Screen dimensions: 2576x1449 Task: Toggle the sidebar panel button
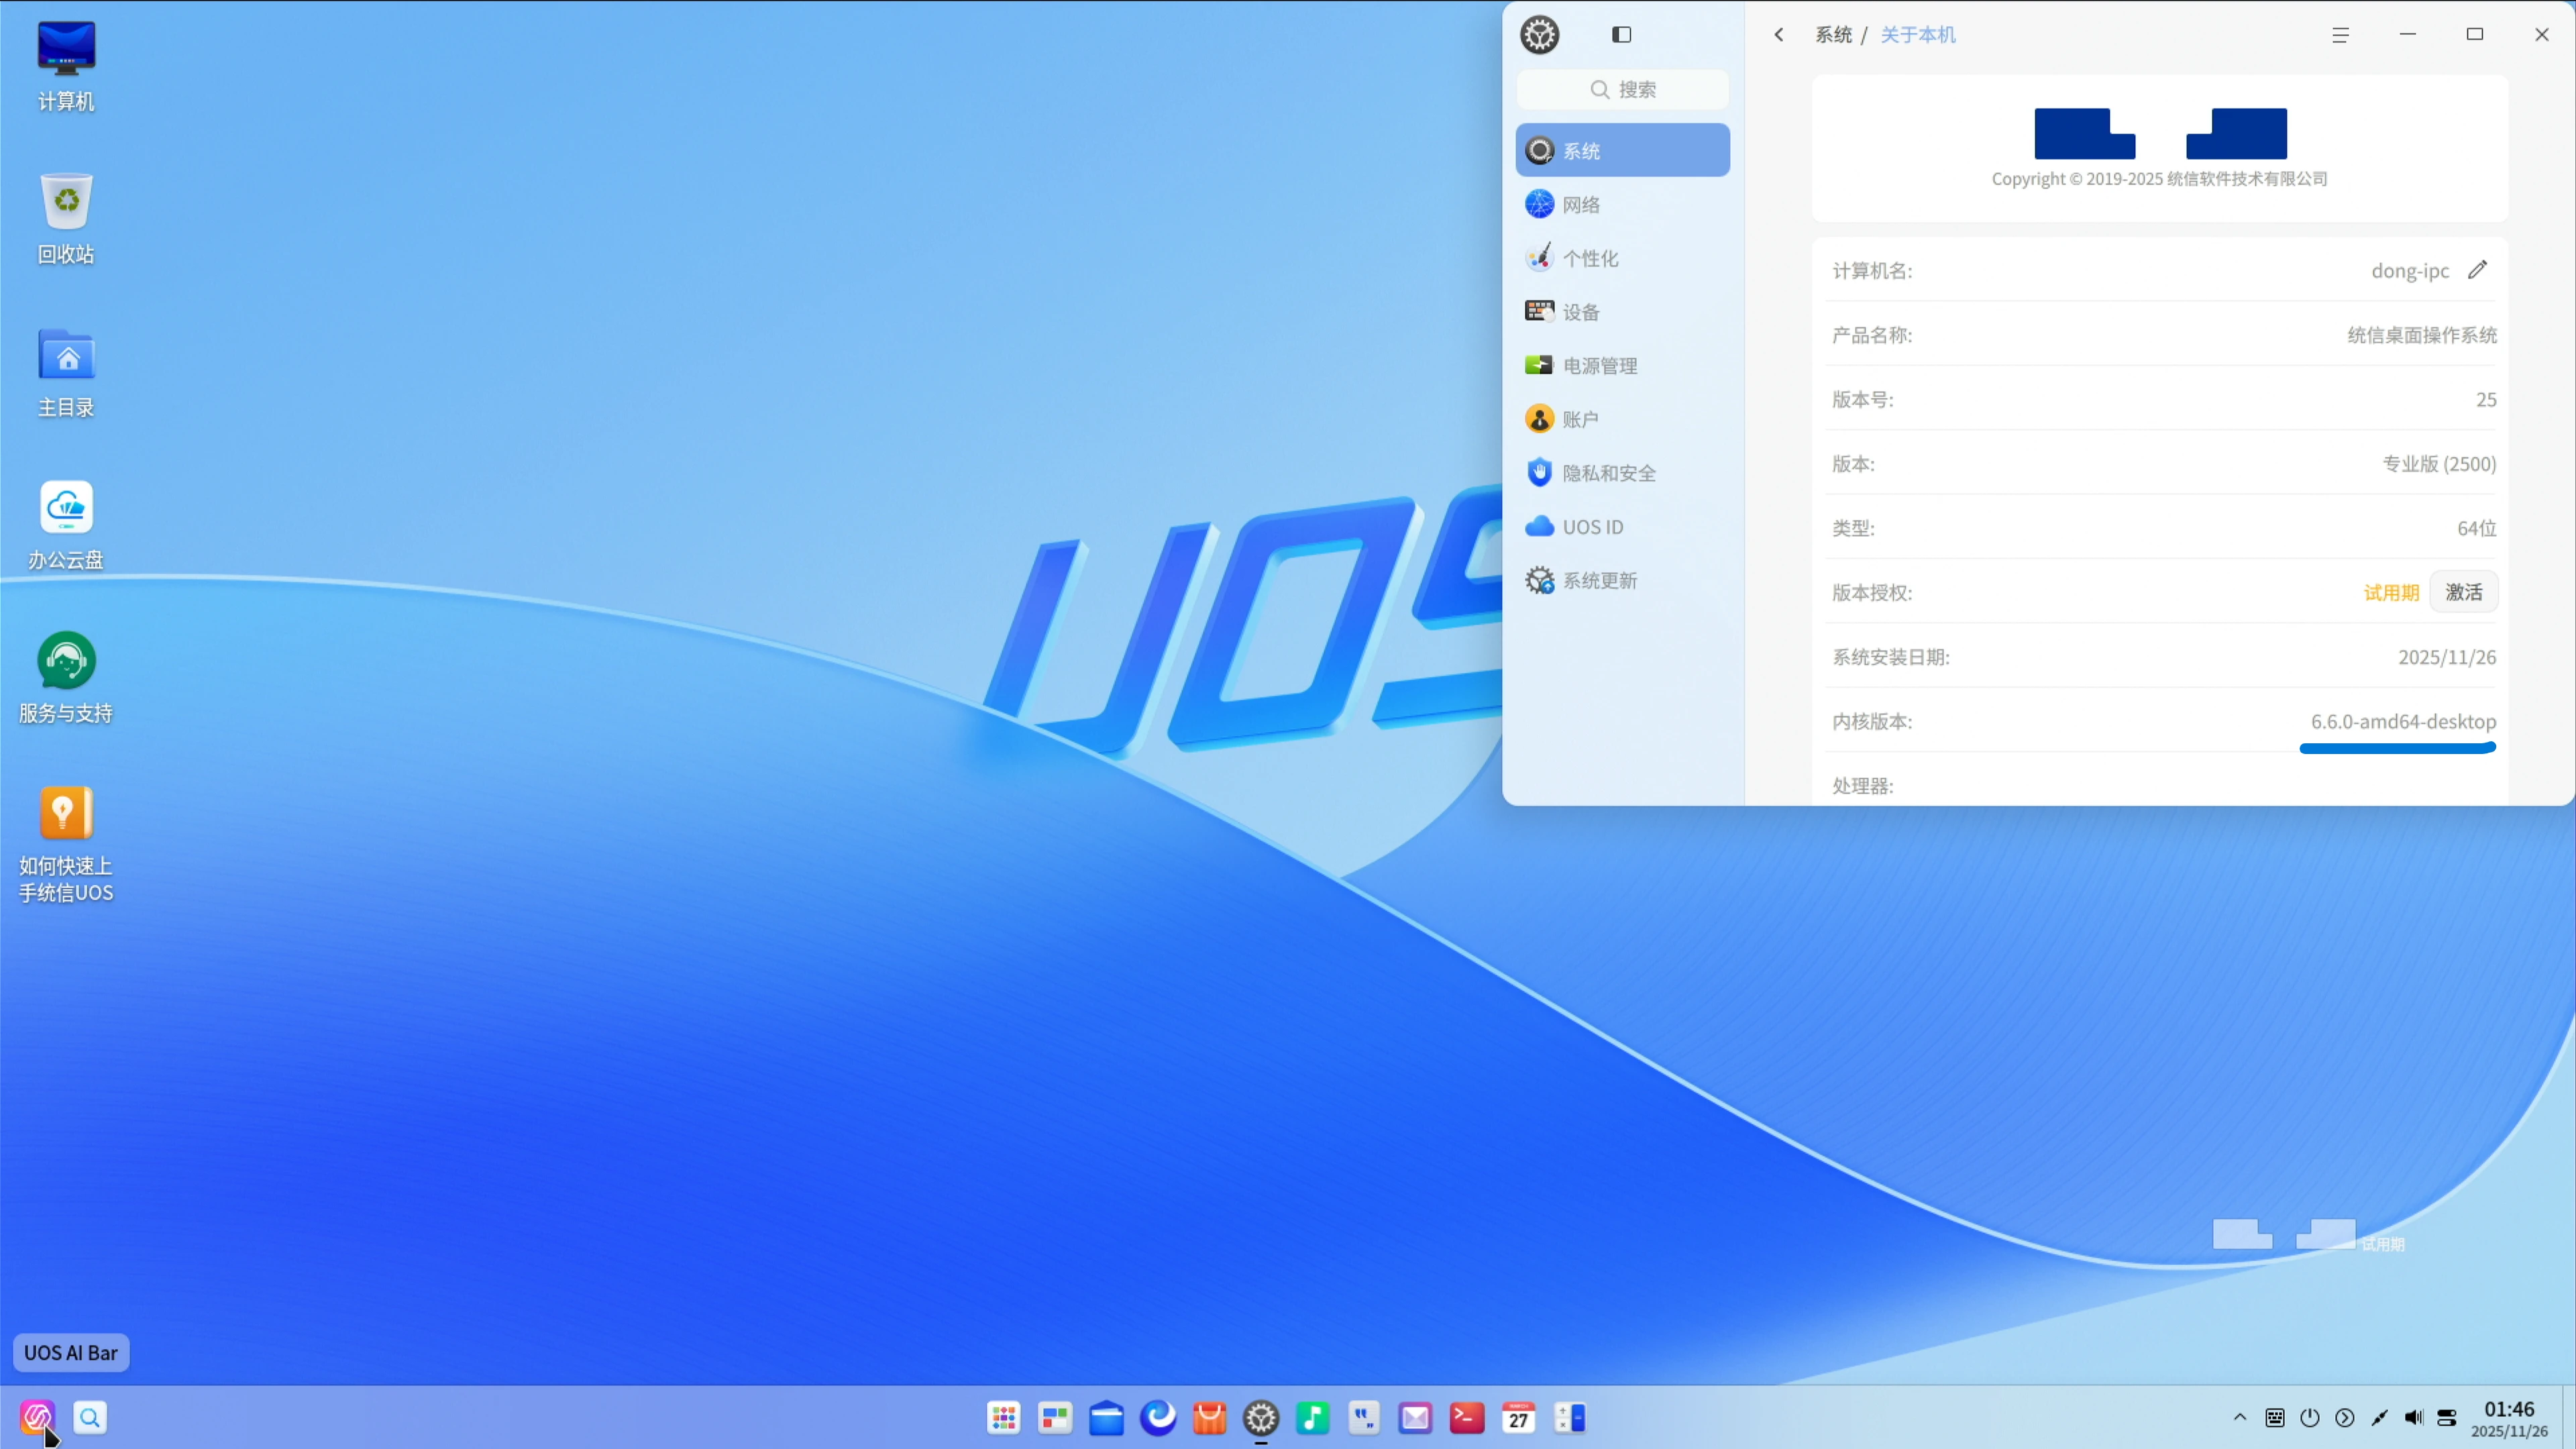(x=1621, y=34)
